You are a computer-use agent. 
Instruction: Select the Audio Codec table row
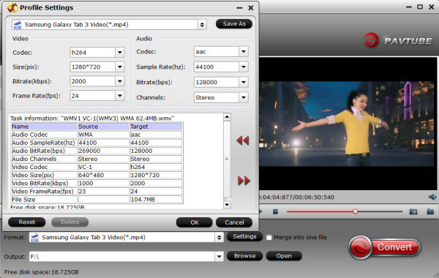(97, 135)
